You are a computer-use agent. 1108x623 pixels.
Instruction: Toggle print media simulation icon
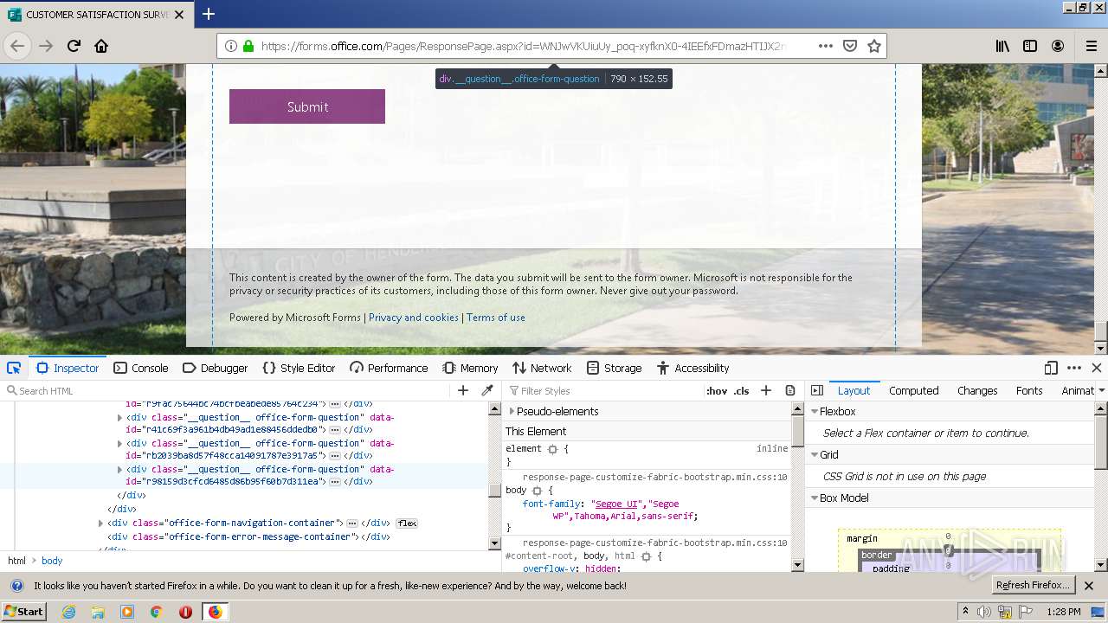pyautogui.click(x=790, y=390)
